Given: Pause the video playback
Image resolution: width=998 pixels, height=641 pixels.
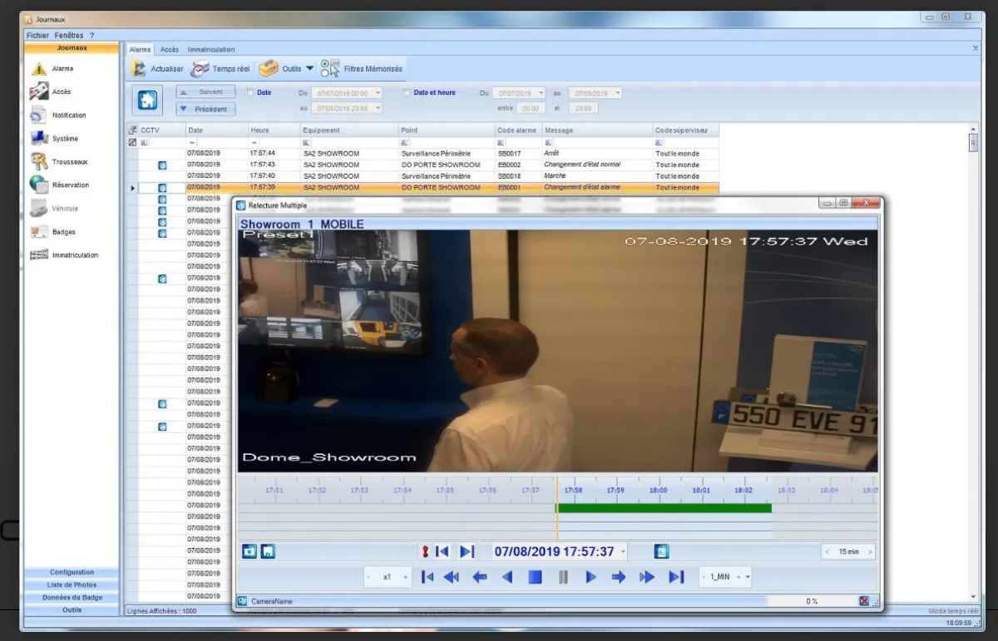Looking at the screenshot, I should (x=563, y=577).
